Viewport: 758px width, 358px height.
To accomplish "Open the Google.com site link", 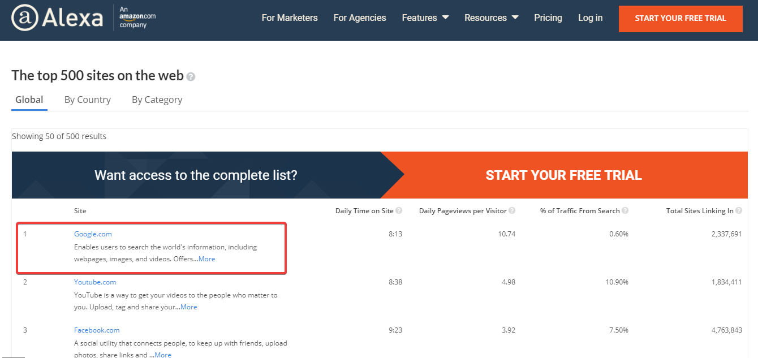I will (93, 234).
